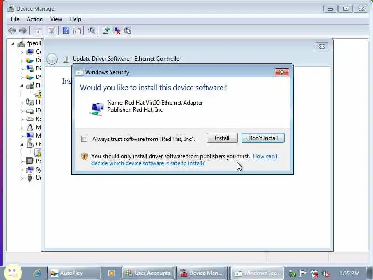
Task: Switch to Windows Security taskbar button
Action: [x=258, y=273]
